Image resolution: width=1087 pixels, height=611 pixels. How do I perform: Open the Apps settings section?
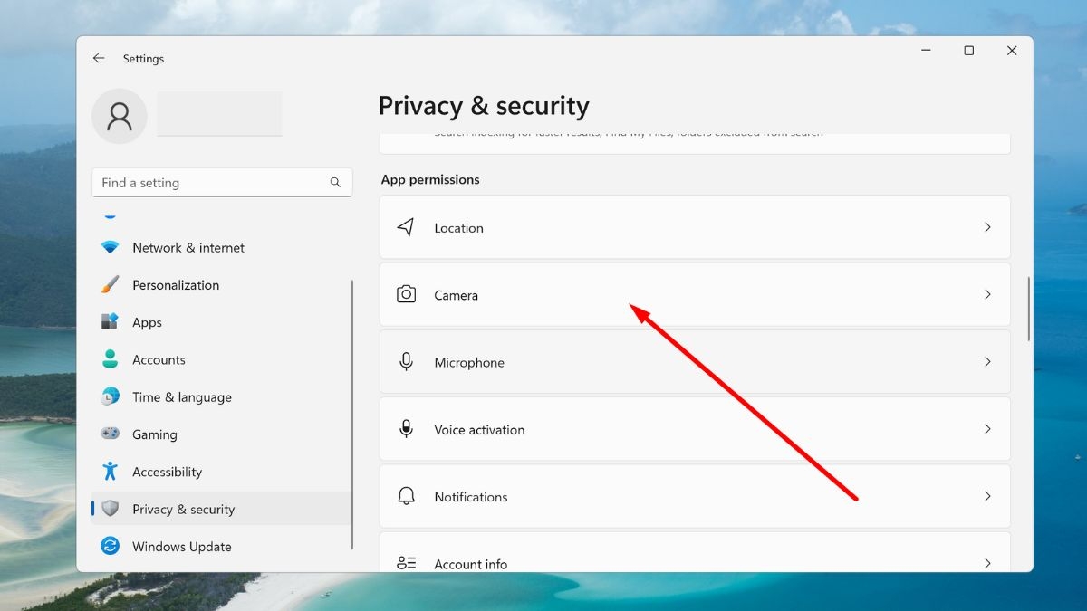pos(221,322)
